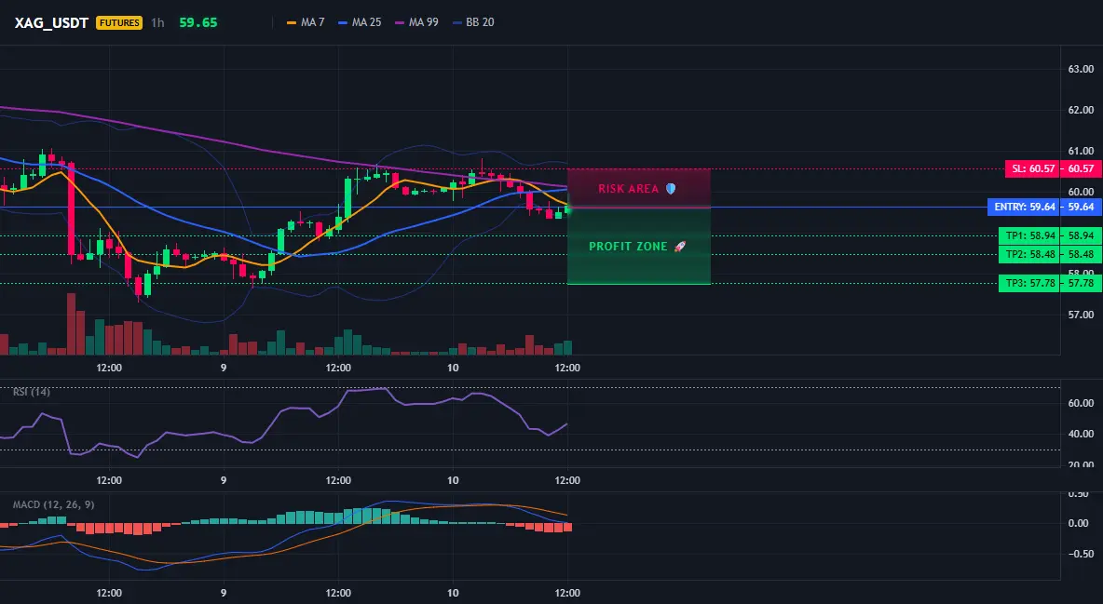Click the RISK AREA zone label
Image resolution: width=1103 pixels, height=604 pixels.
pos(628,188)
